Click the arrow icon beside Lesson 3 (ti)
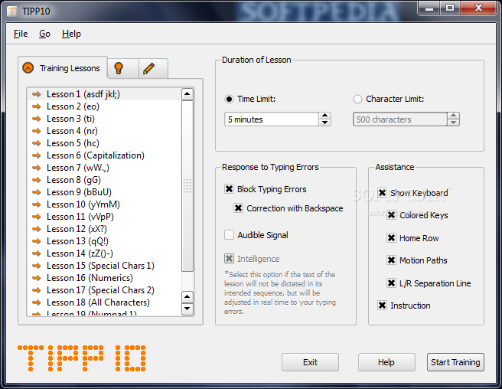The image size is (502, 389). coord(37,119)
